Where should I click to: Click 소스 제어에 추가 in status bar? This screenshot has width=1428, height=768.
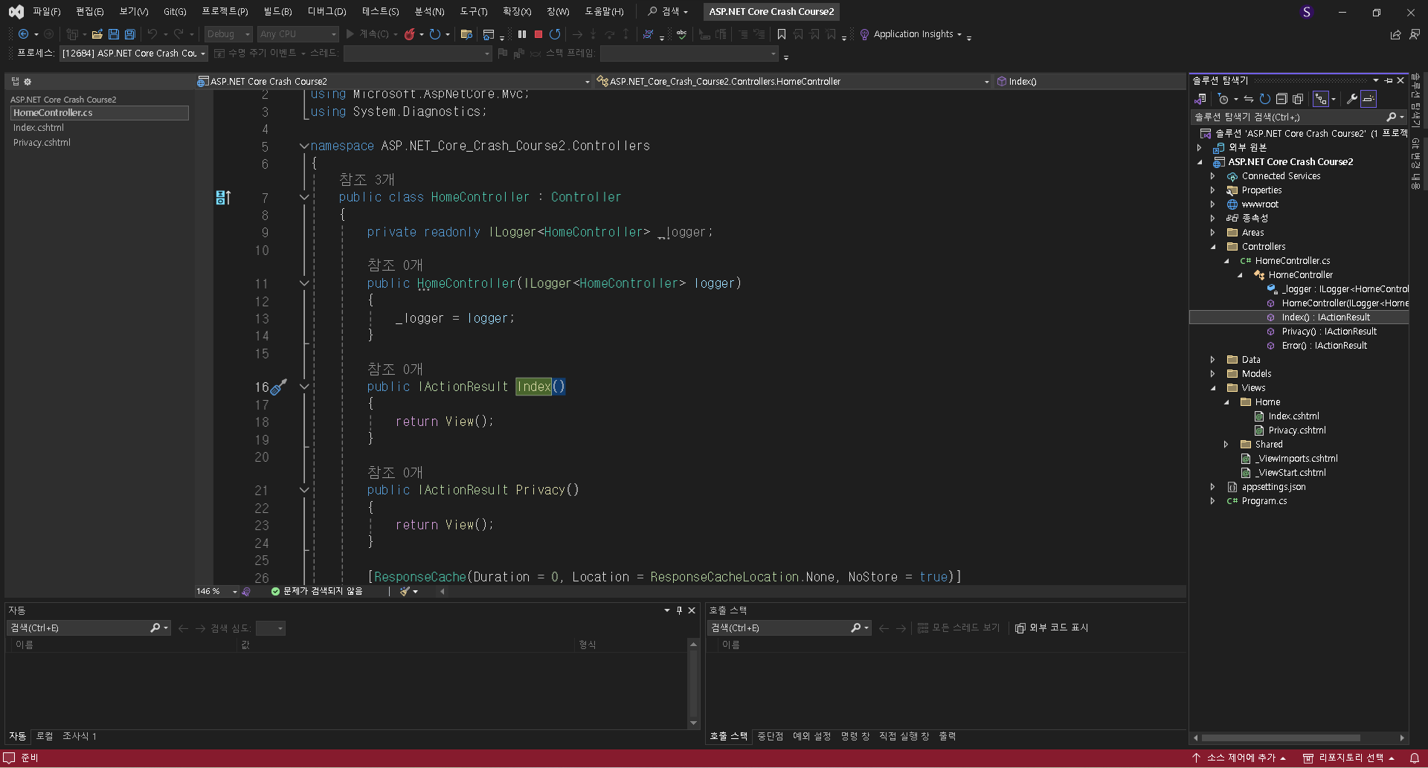pos(1239,758)
